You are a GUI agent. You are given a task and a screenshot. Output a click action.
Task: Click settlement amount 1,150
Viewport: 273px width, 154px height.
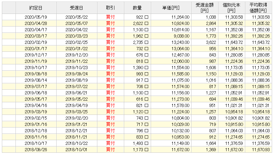click(211, 74)
